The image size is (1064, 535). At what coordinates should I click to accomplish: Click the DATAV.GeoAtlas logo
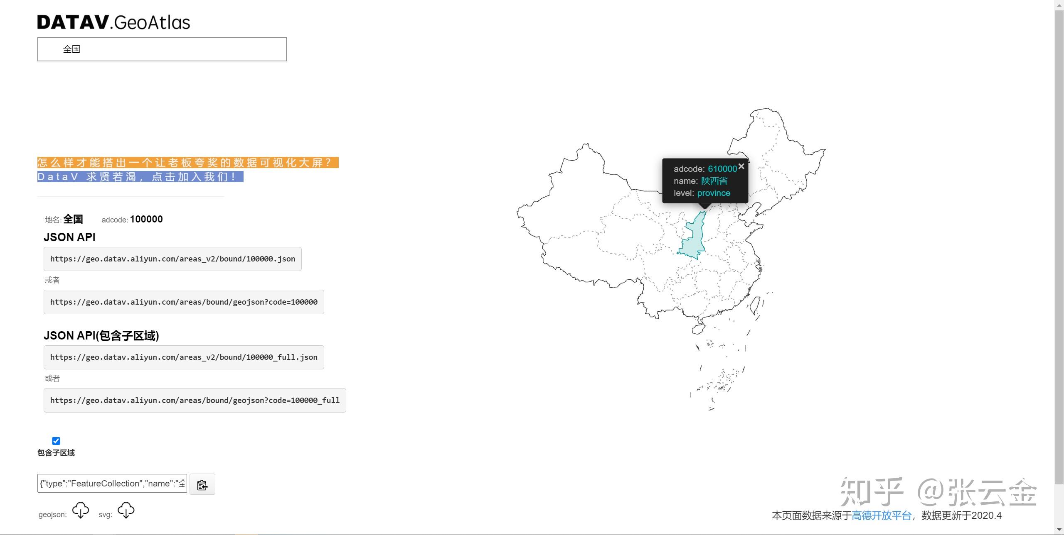[x=113, y=22]
